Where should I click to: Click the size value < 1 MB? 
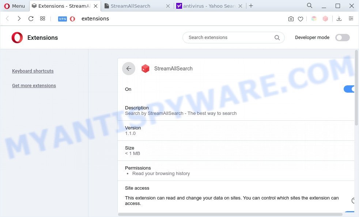tap(132, 154)
